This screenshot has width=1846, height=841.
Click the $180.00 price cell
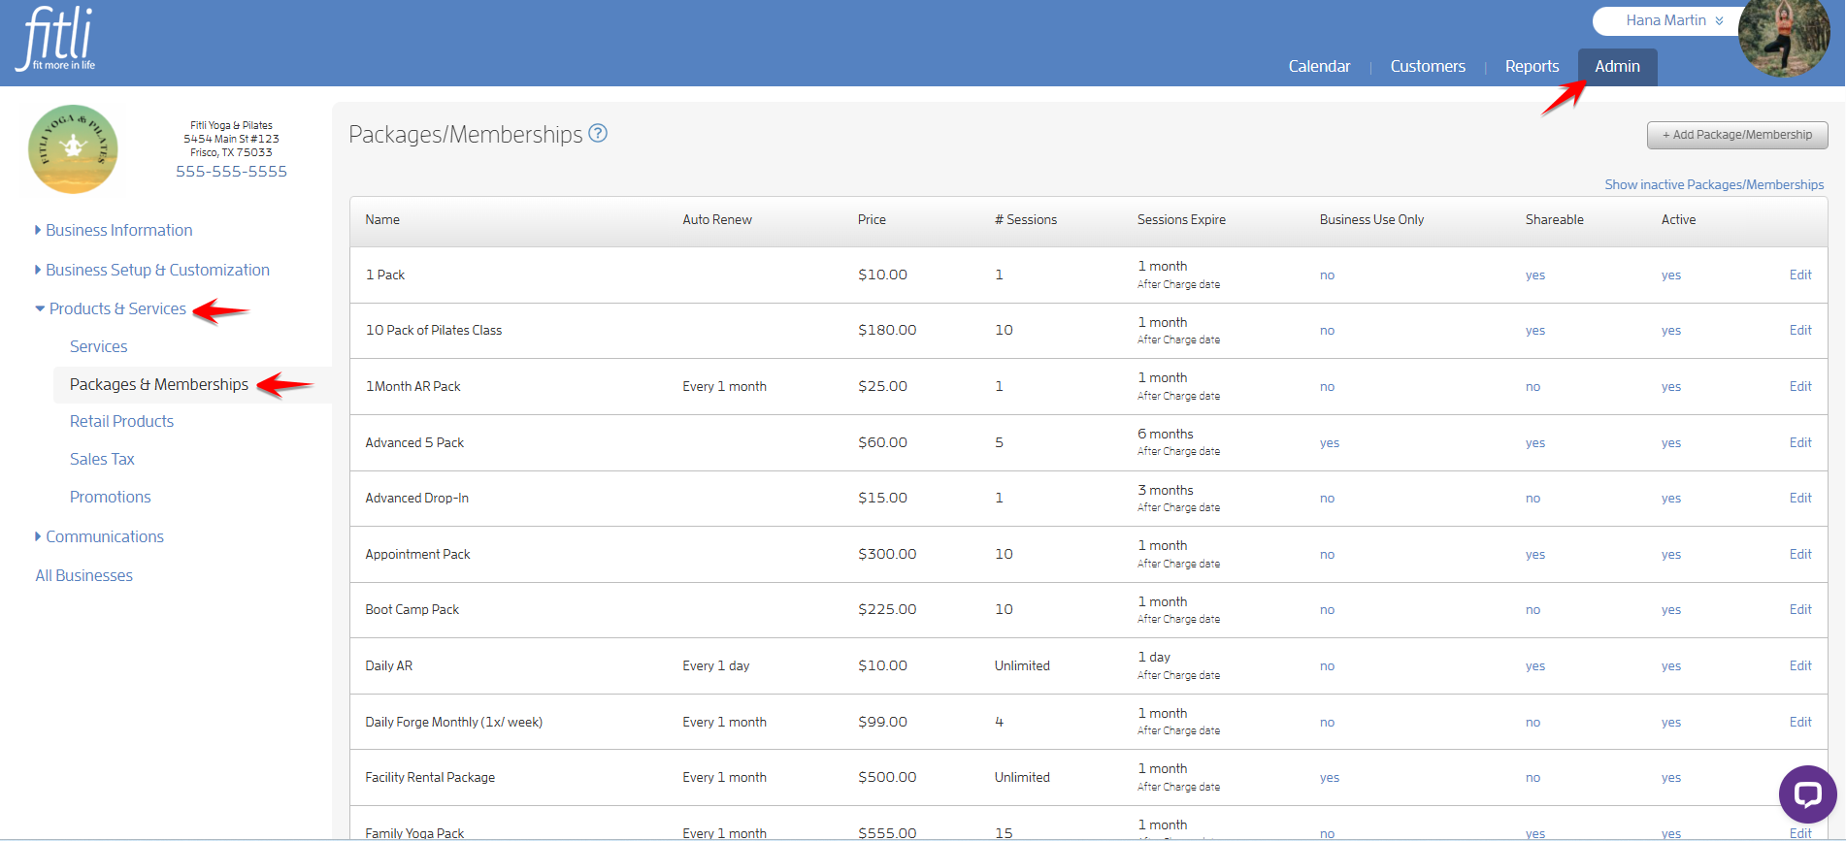[x=887, y=330]
